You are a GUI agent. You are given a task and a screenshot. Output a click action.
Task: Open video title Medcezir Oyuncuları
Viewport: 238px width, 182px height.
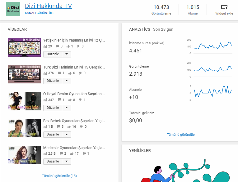click(74, 148)
